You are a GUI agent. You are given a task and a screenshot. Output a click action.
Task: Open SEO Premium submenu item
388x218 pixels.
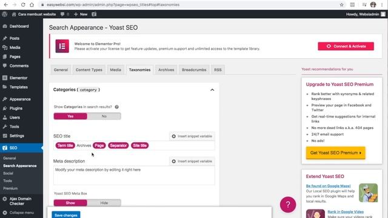pos(10,188)
